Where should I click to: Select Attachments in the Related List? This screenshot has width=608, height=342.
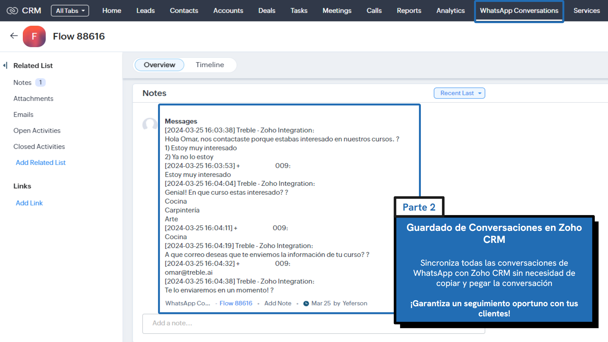click(33, 98)
